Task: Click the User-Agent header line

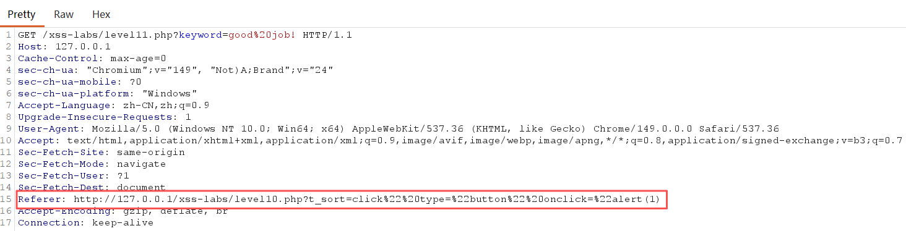Action: (x=399, y=128)
